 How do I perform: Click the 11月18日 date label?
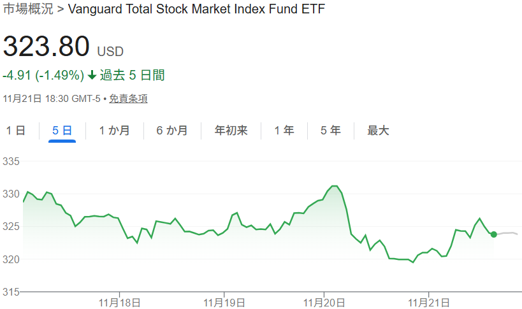coord(120,301)
